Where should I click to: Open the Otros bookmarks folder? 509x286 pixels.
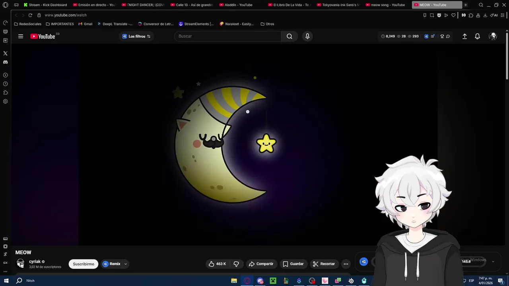pos(267,24)
